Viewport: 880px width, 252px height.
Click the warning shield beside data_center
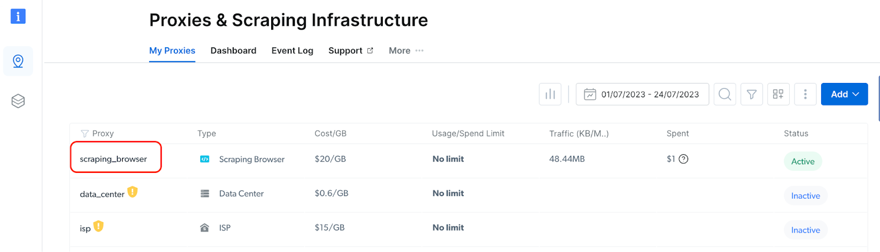[x=133, y=192]
